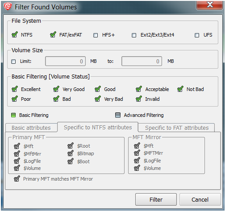Viewport: 225px width, 211px height.
Task: Switch to Specific to NTFS attributes tab
Action: coord(98,127)
